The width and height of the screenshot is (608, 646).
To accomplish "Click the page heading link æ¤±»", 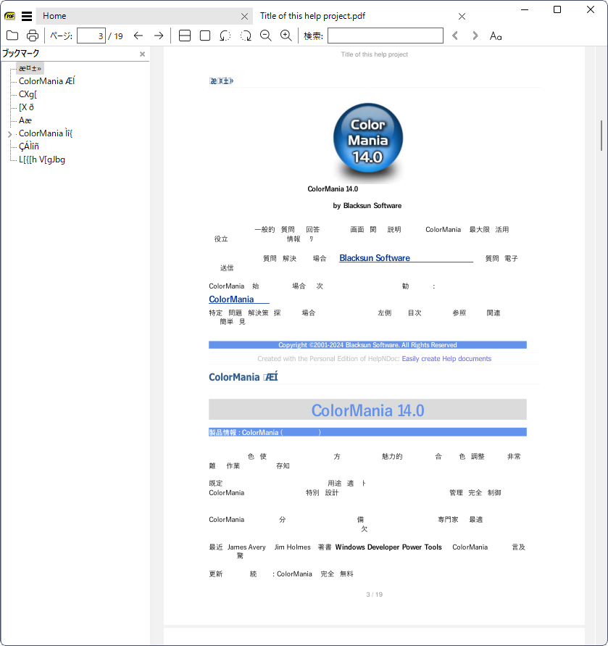I will pyautogui.click(x=222, y=81).
